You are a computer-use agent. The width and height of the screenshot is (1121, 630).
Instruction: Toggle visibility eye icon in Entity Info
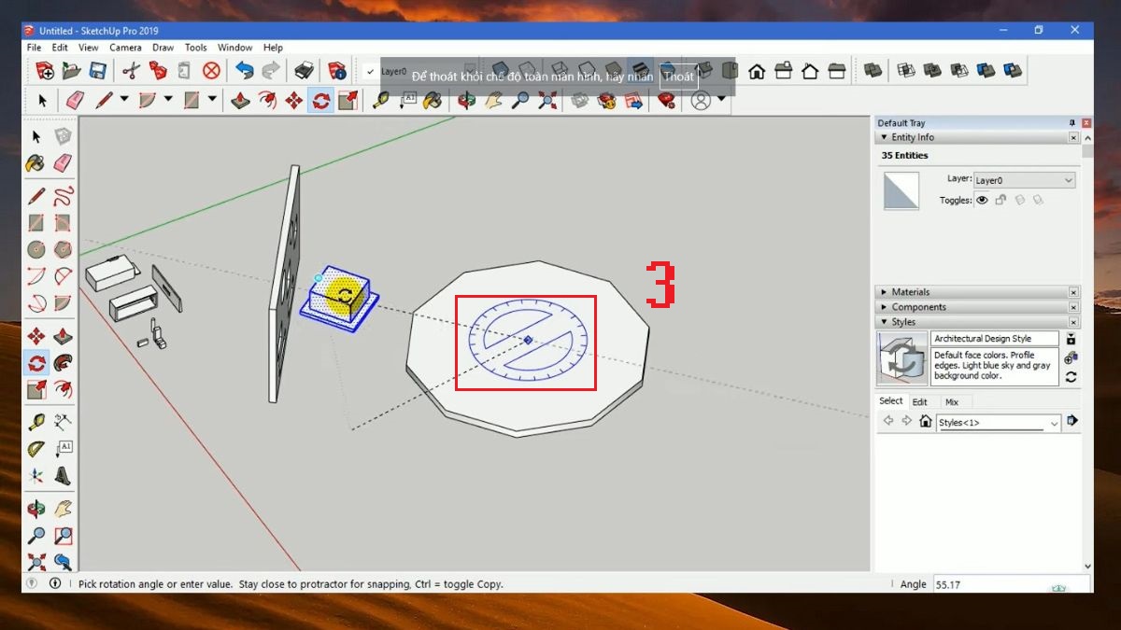coord(982,200)
